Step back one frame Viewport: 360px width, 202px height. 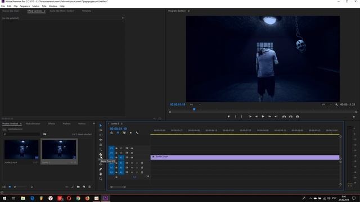point(256,117)
